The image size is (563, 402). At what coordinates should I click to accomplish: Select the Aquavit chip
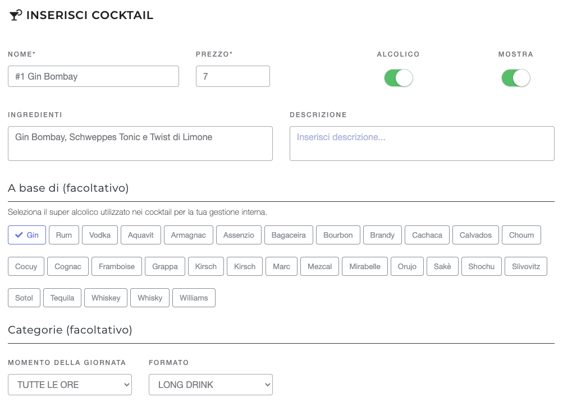pyautogui.click(x=141, y=235)
